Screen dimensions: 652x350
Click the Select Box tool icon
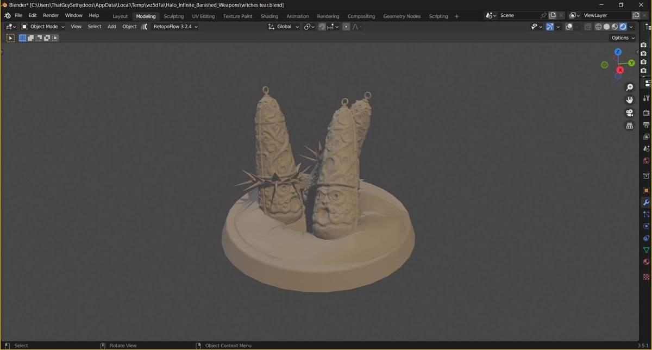click(x=10, y=38)
